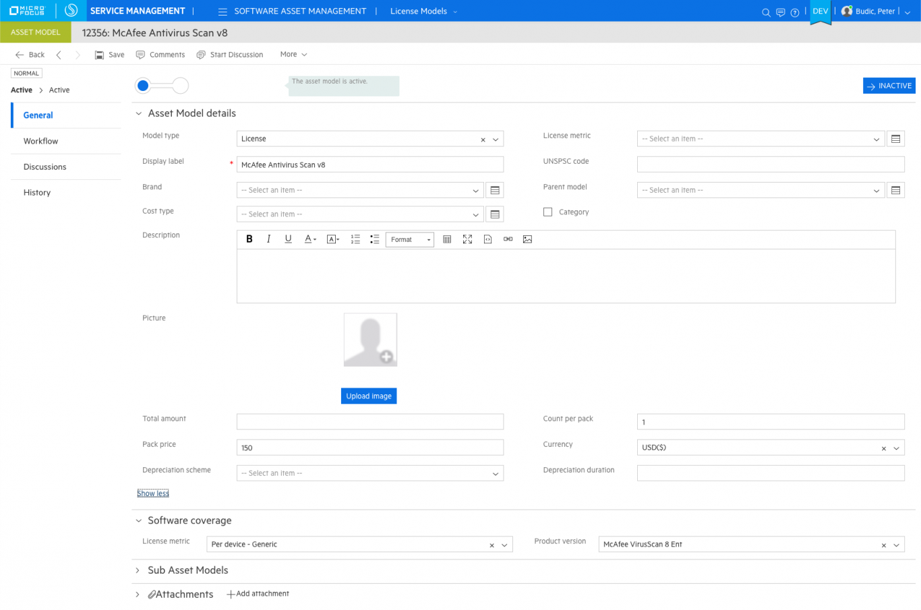
Task: Go to previous record arrow
Action: point(59,55)
